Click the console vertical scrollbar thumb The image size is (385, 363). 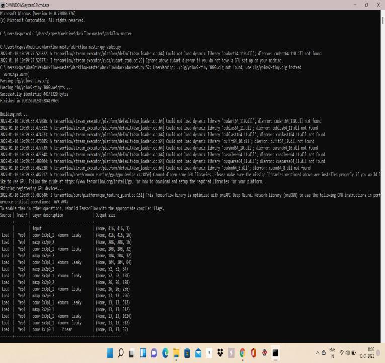tap(382, 20)
